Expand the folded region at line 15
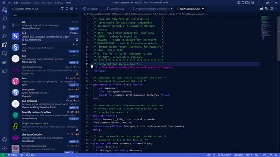Screen dimensions: 280x157 click(91, 64)
